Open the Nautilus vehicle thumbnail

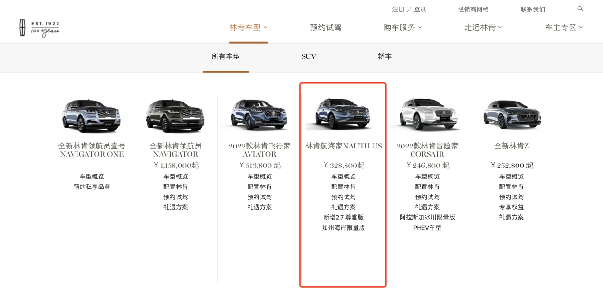pos(343,114)
